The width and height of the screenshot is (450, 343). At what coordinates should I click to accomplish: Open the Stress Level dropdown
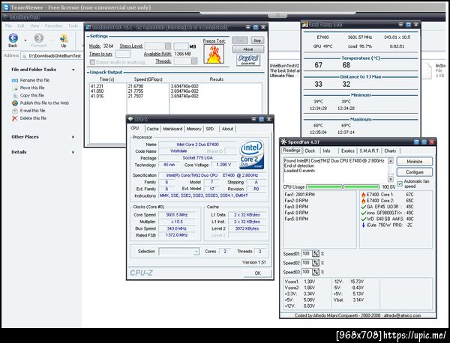[x=168, y=46]
